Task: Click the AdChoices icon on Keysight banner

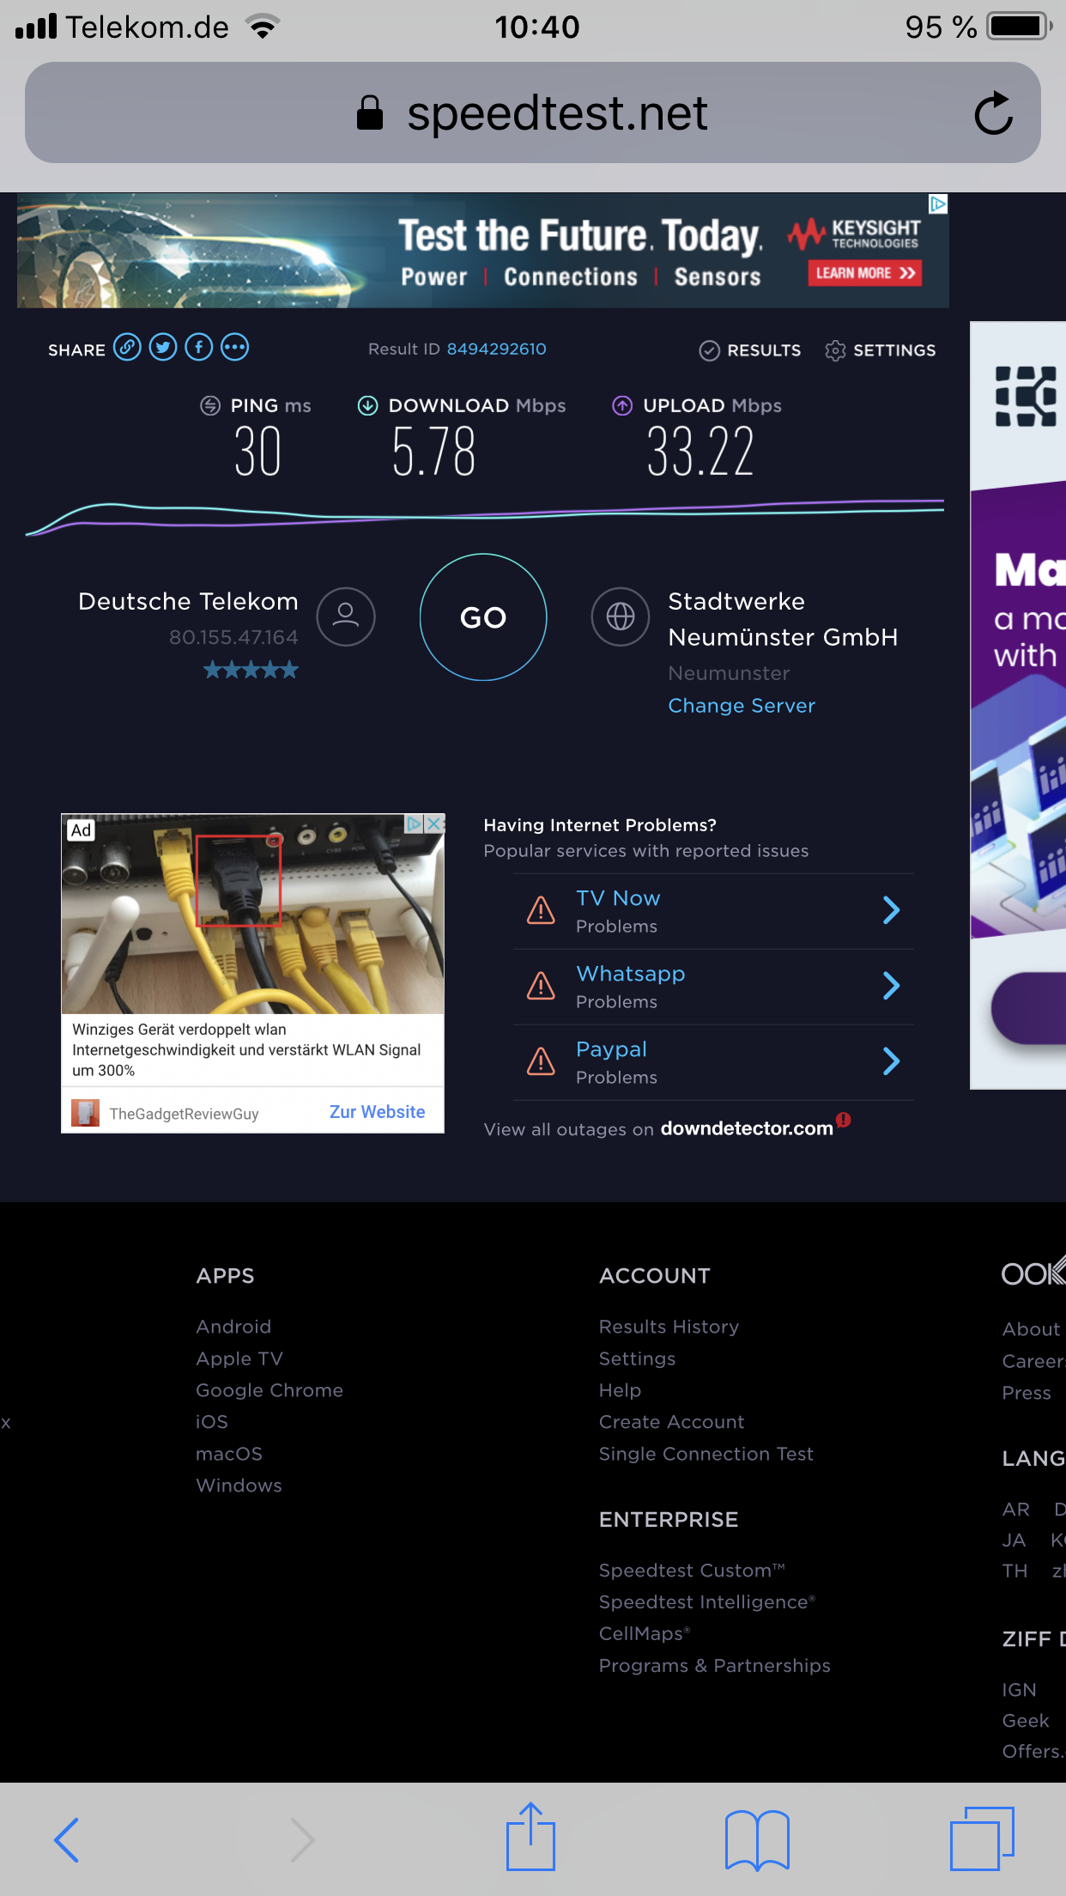Action: [938, 204]
